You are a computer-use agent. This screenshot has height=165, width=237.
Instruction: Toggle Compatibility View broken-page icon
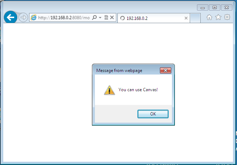click(x=106, y=17)
